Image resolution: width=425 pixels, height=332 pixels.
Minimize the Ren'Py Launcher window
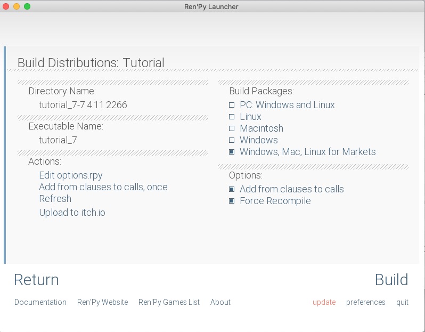[17, 6]
